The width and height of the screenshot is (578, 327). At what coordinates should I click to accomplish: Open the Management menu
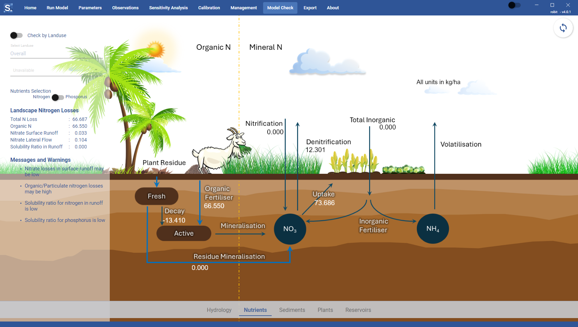click(244, 8)
